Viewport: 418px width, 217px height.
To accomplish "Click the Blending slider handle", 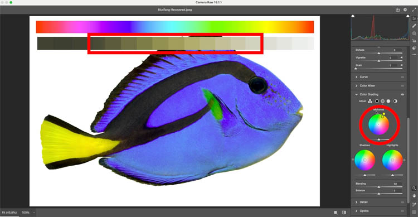I will [379, 187].
